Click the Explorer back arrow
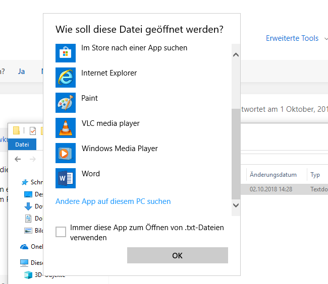Screen dimensions: 328x284 18,159
